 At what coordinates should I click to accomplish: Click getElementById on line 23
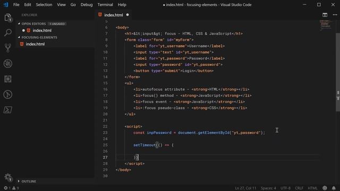(214, 133)
